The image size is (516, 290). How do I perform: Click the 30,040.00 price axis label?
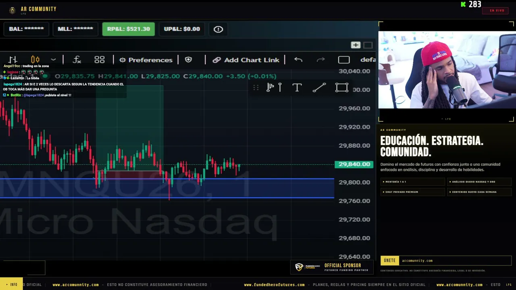click(354, 71)
